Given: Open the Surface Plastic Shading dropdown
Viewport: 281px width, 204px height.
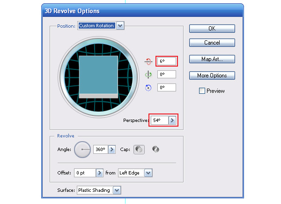Looking at the screenshot, I should click(x=99, y=190).
